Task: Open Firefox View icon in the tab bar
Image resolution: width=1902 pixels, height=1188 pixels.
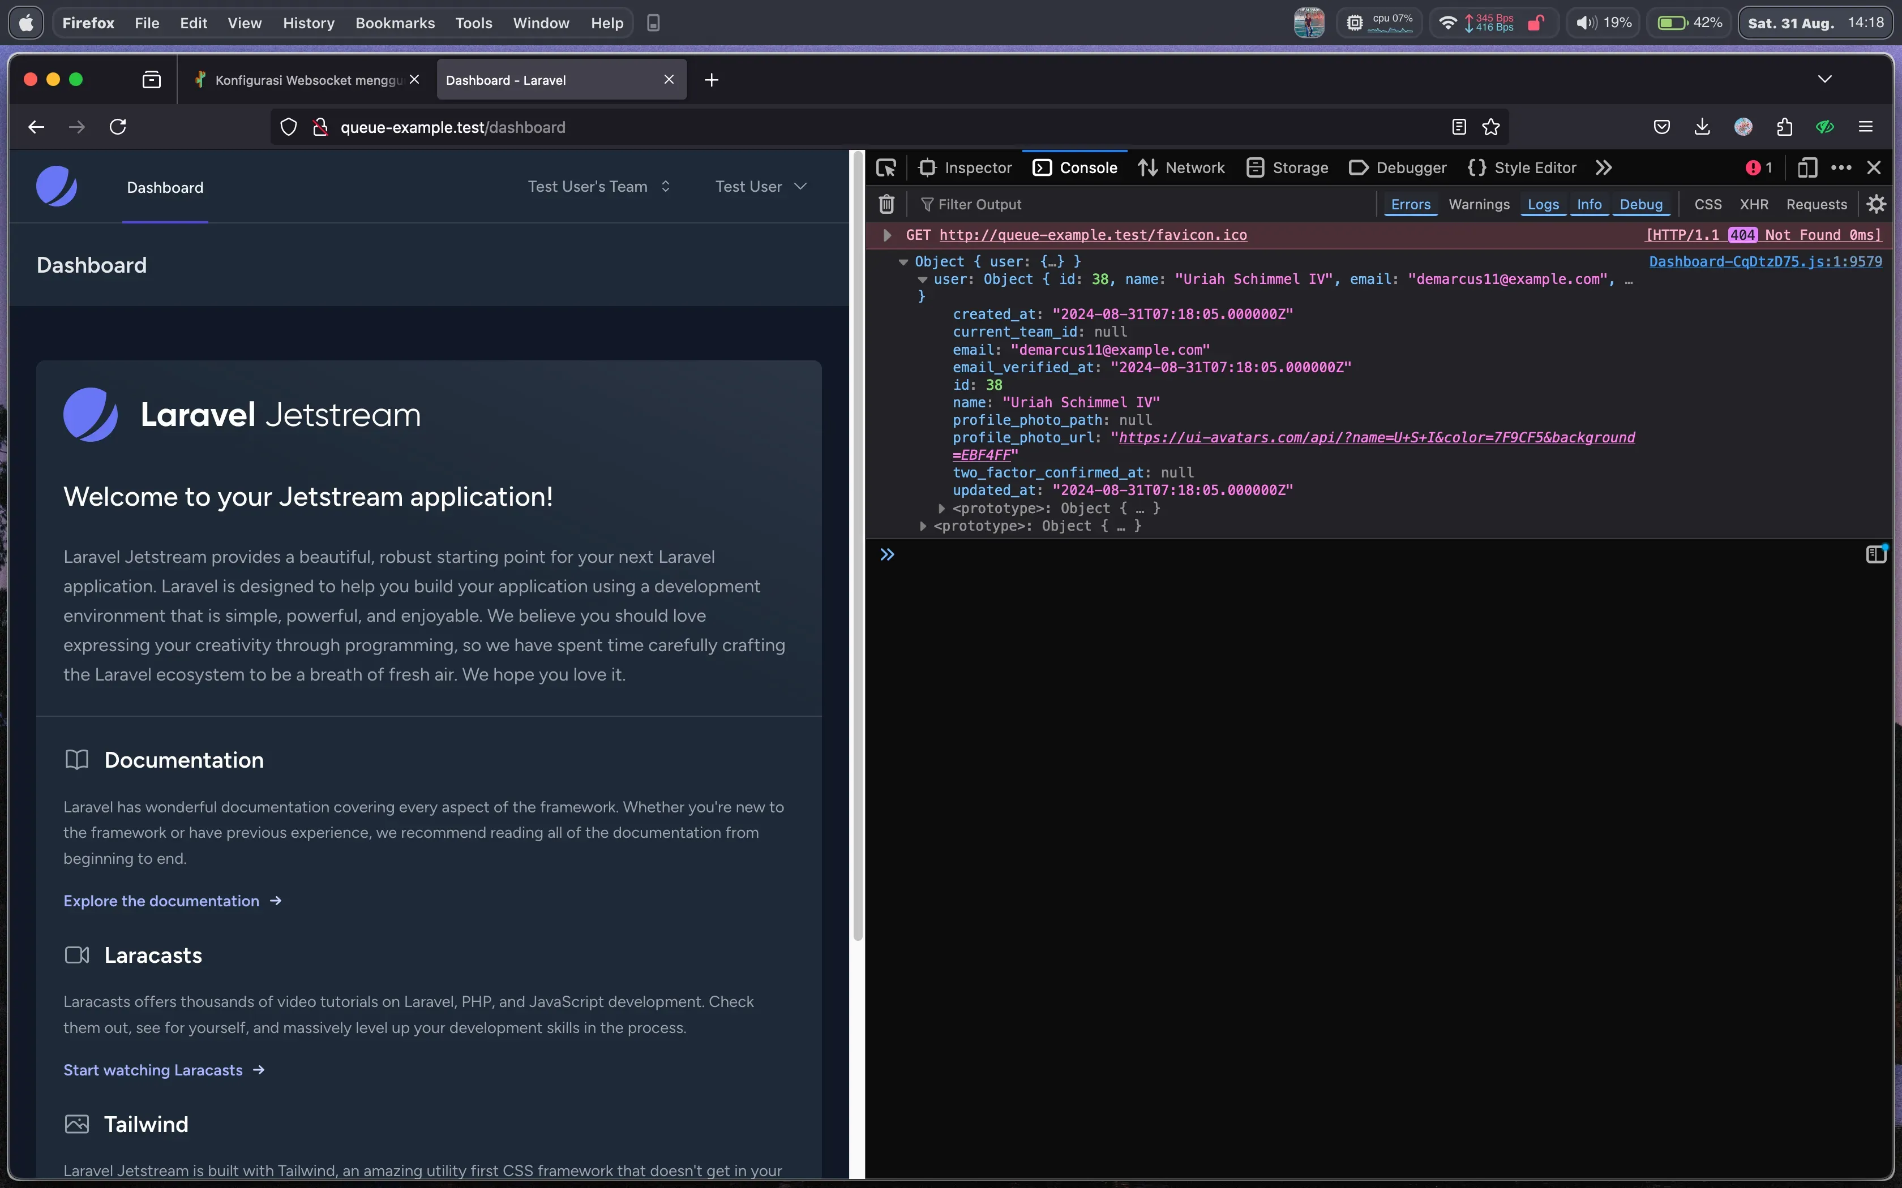Action: 152,79
